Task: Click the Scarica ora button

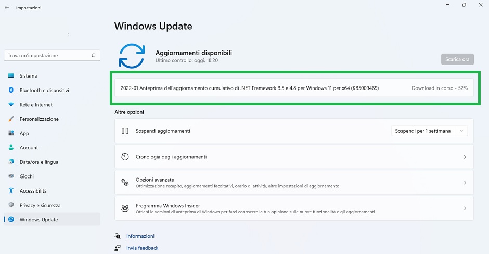Action: [457, 59]
